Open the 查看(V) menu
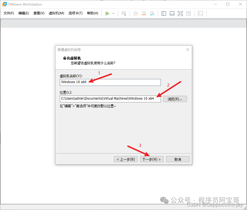The image size is (247, 210). click(39, 13)
